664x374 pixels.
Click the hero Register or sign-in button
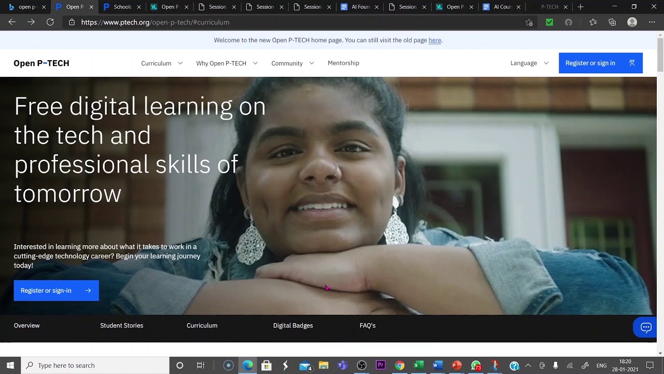point(56,290)
